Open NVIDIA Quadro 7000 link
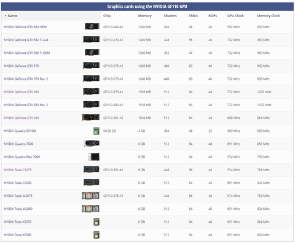Viewport: 295px width, 243px height. pos(18,144)
